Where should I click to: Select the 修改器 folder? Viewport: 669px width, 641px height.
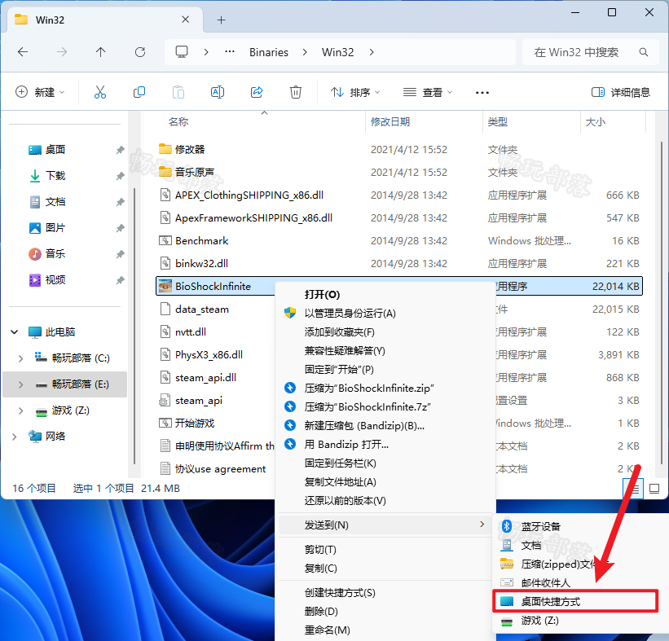tap(399, 150)
